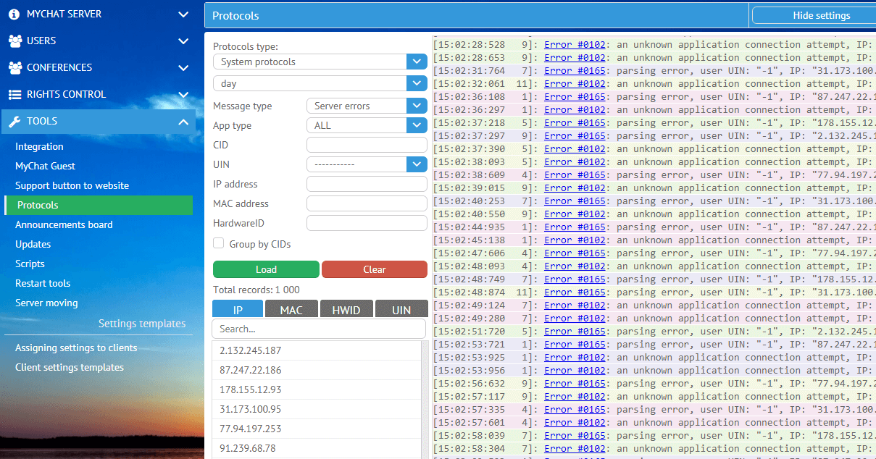Select IP 91.239.68.78 in the list
The image size is (876, 459).
[x=316, y=448]
